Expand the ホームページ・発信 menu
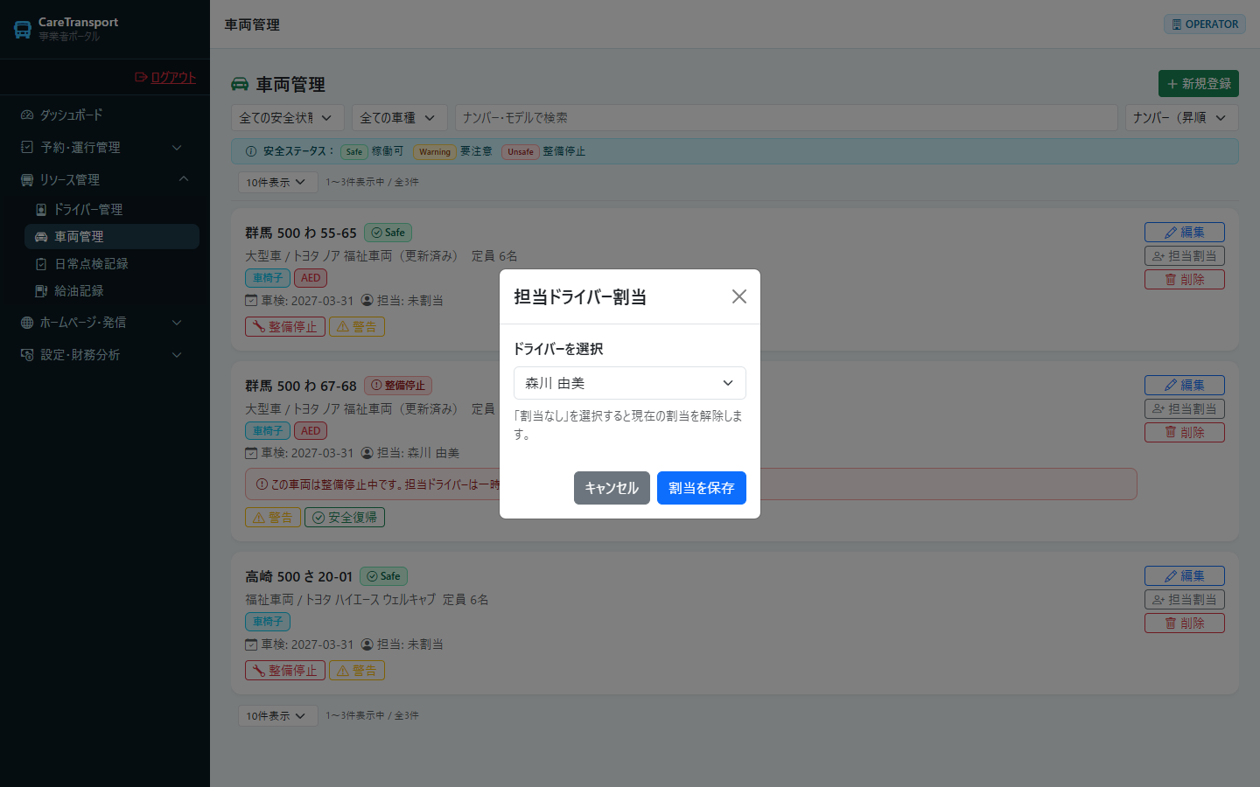This screenshot has width=1260, height=787. (105, 322)
